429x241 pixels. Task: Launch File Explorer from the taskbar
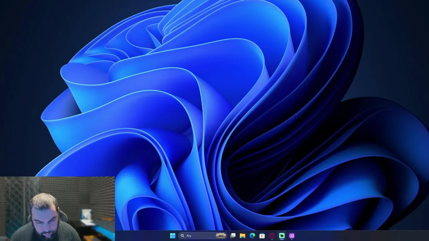click(x=242, y=236)
